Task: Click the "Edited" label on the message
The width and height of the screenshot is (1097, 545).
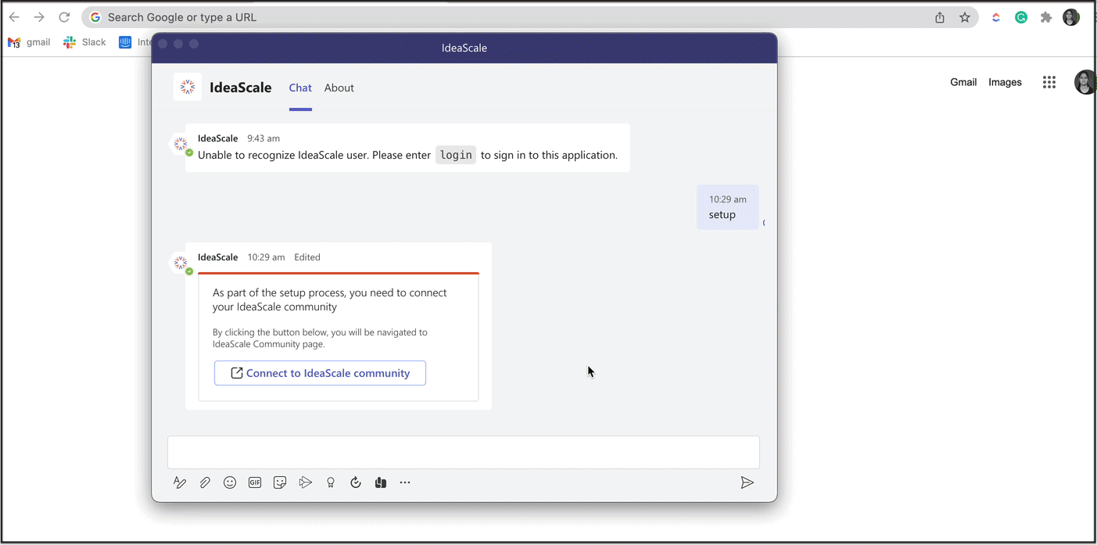Action: pos(307,257)
